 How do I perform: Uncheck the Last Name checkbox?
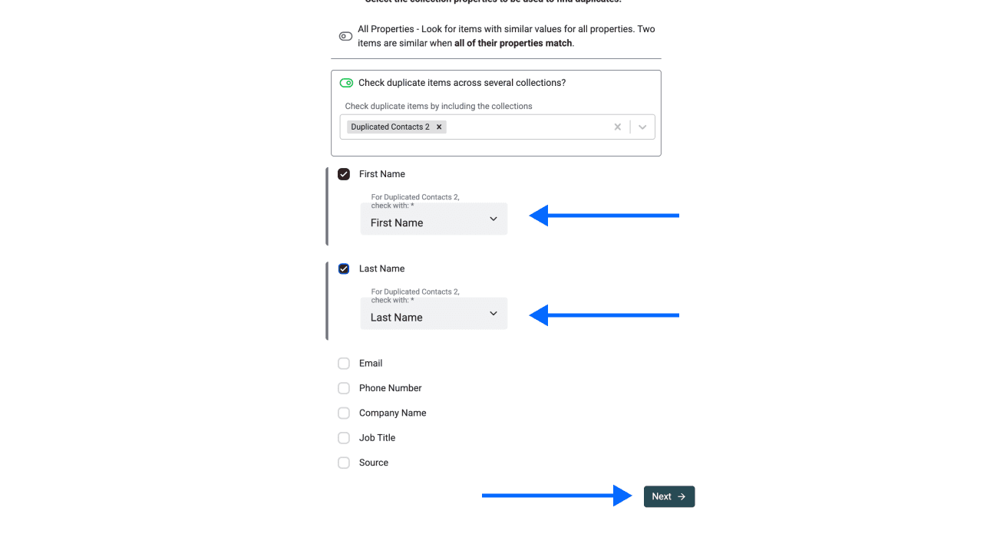click(x=344, y=268)
